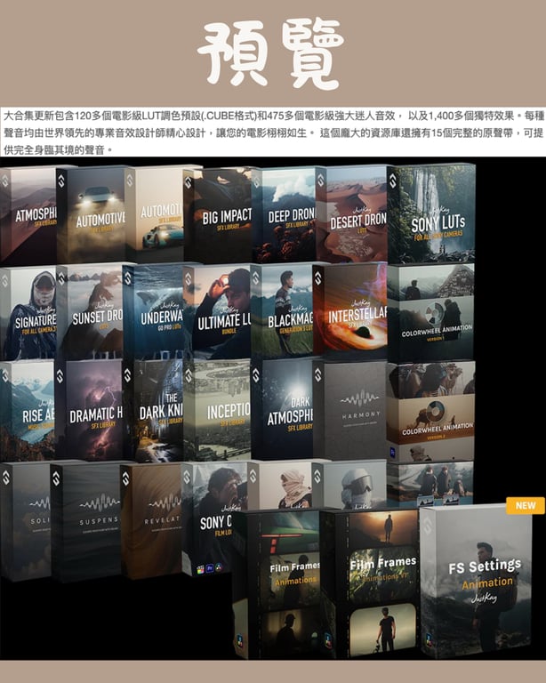Open the Big Impact SFX Library box
The image size is (546, 683).
pos(218,215)
